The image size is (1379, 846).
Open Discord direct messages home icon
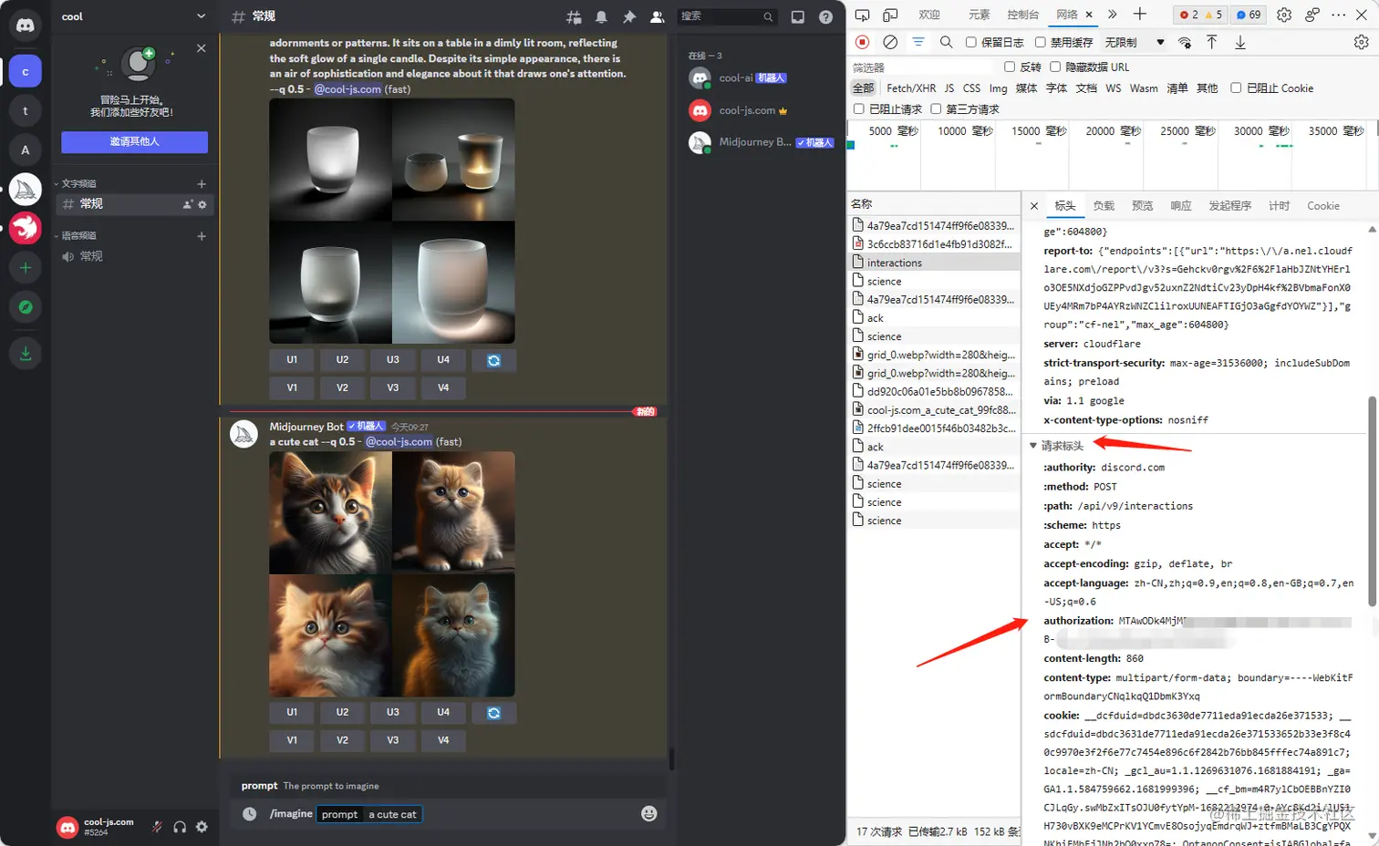coord(26,26)
